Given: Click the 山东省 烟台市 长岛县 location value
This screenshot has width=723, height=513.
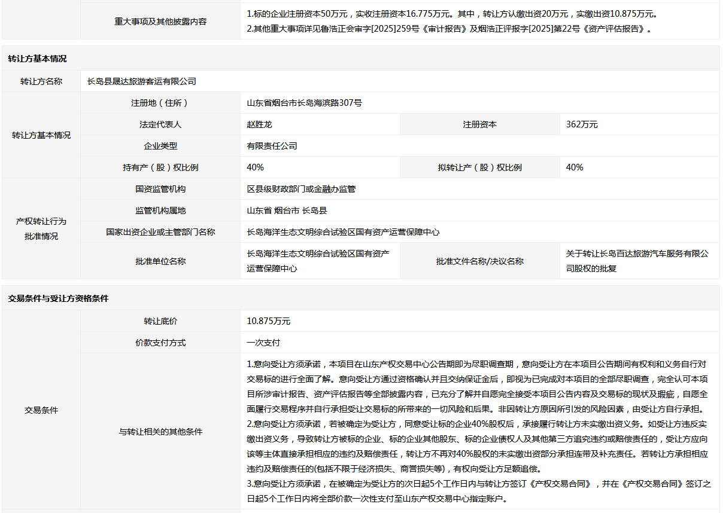Looking at the screenshot, I should (287, 210).
